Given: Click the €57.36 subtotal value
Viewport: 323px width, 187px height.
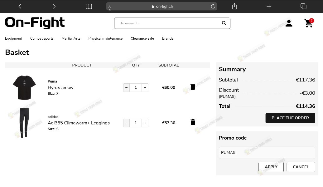Looking at the screenshot, I should point(168,123).
